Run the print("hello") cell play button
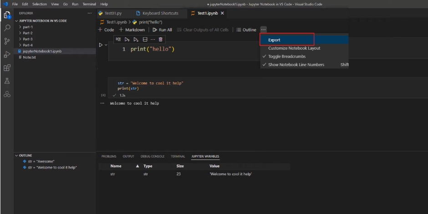Viewport: 428px width, 214px height. point(101,45)
